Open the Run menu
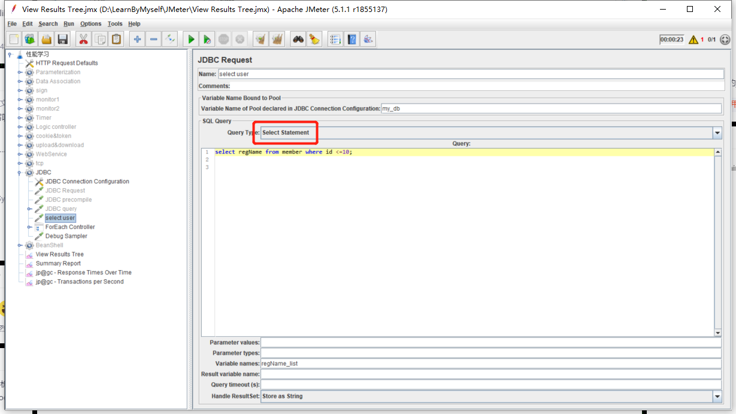The height and width of the screenshot is (414, 736). (69, 24)
